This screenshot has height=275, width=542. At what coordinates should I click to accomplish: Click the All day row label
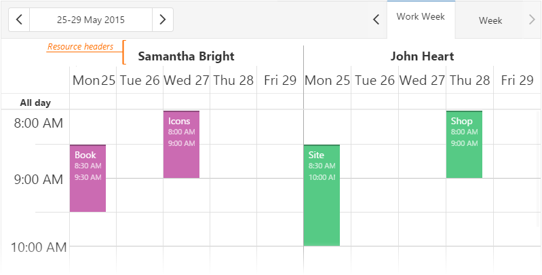click(x=35, y=103)
